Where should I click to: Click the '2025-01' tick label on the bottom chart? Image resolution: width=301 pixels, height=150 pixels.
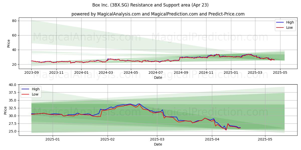click(x=53, y=139)
